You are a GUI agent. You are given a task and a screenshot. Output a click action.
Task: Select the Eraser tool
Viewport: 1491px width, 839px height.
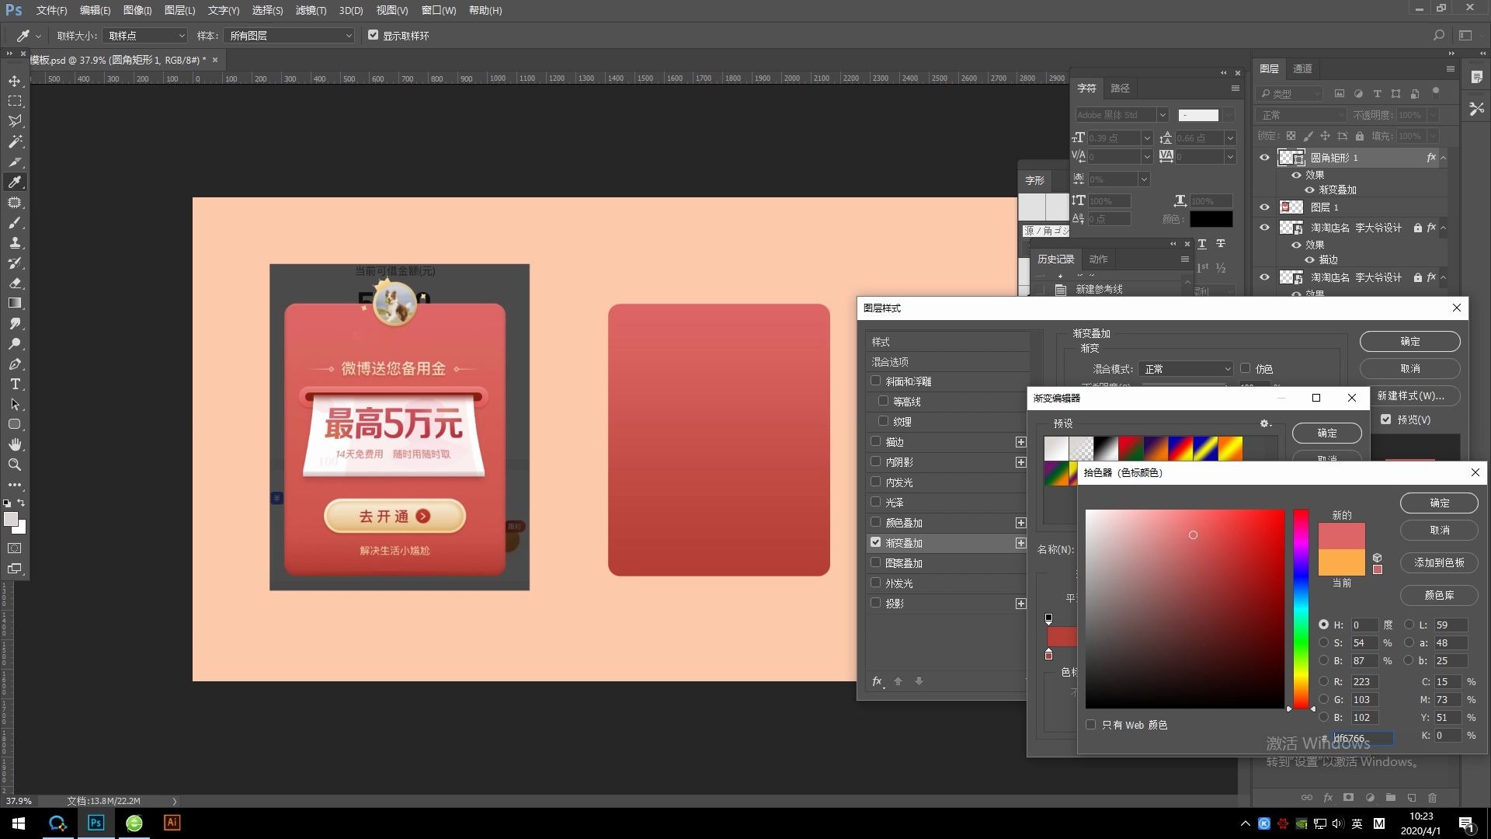(15, 283)
